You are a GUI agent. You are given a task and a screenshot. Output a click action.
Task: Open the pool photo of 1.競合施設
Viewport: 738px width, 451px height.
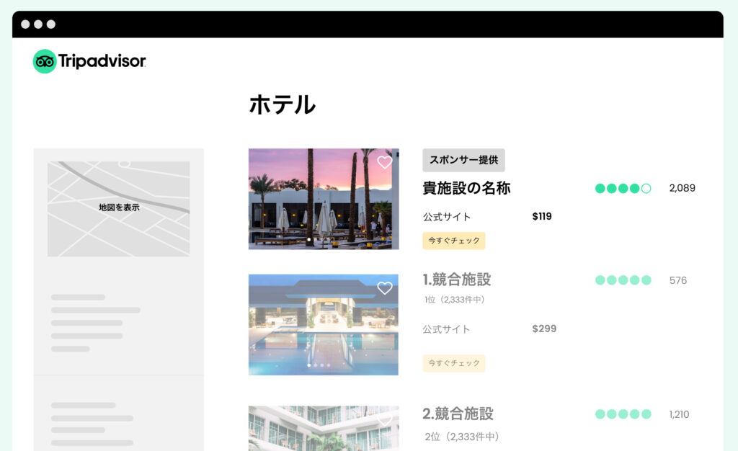click(x=324, y=324)
